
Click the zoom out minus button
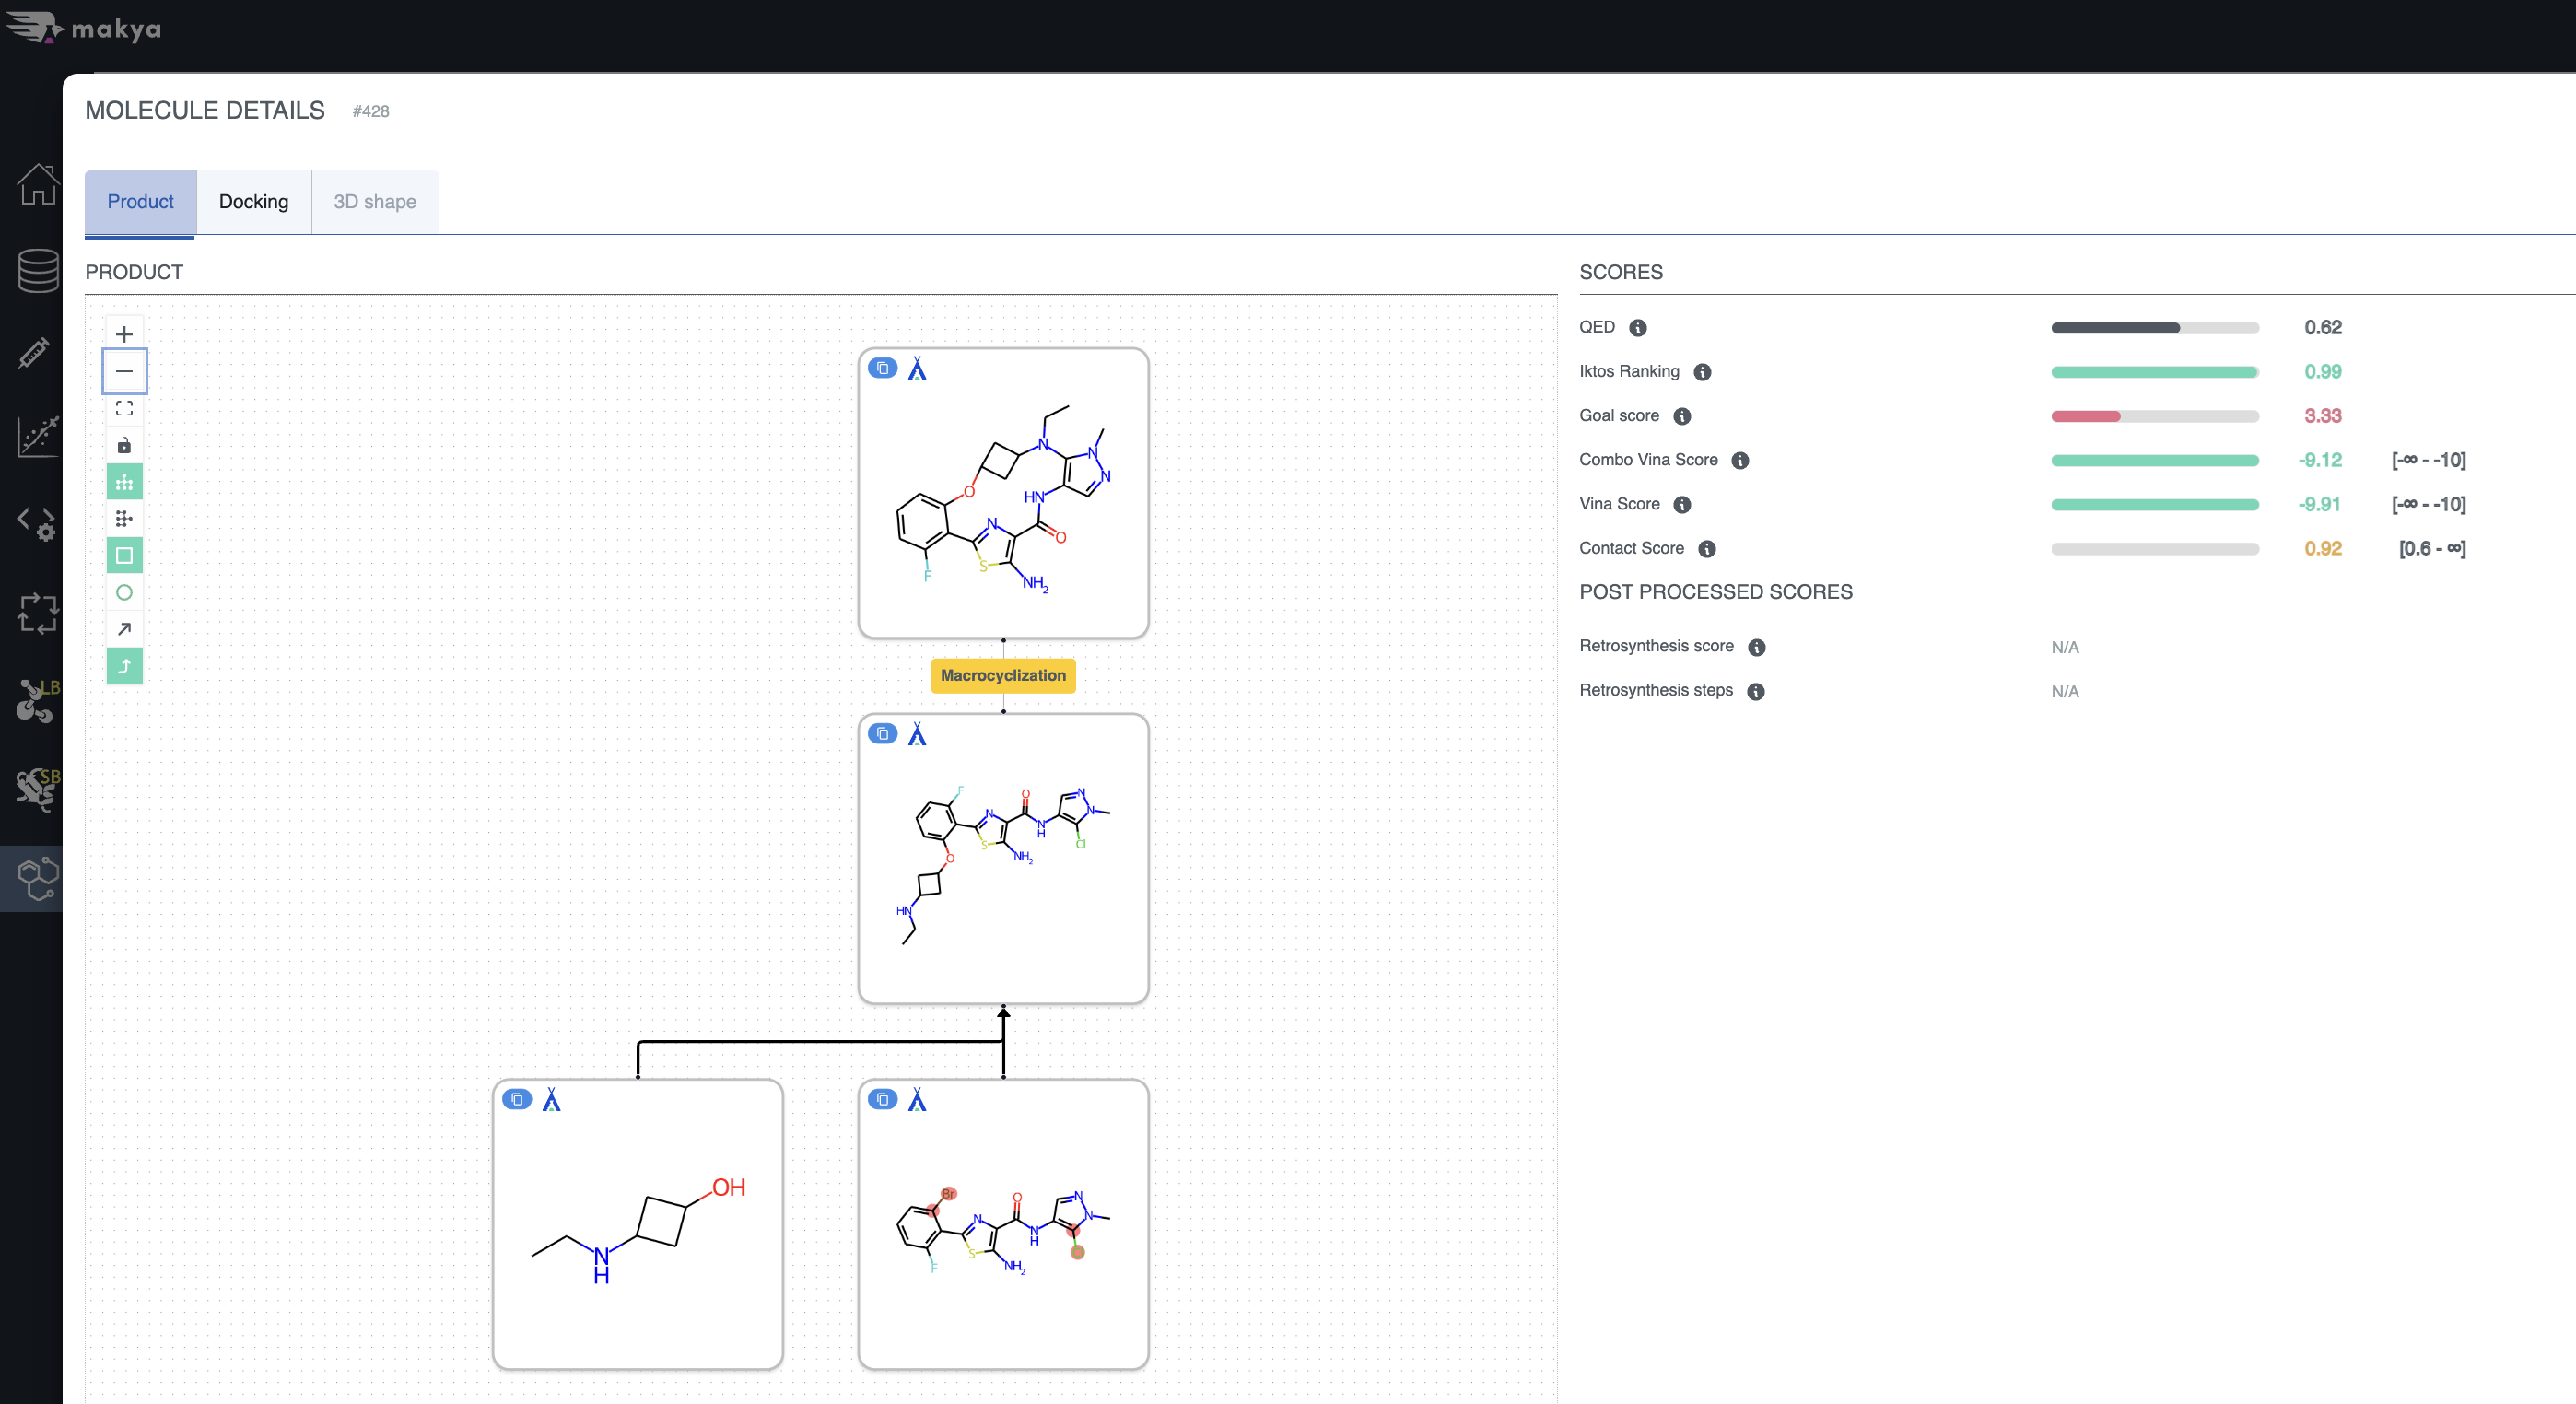pyautogui.click(x=124, y=371)
